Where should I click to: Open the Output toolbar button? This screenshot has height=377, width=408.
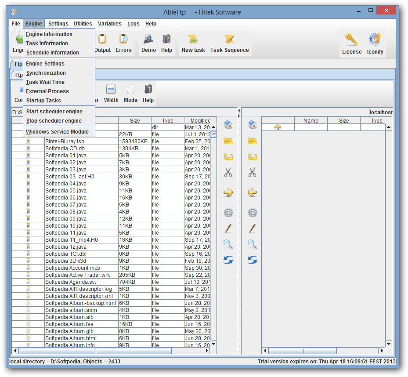click(x=102, y=43)
